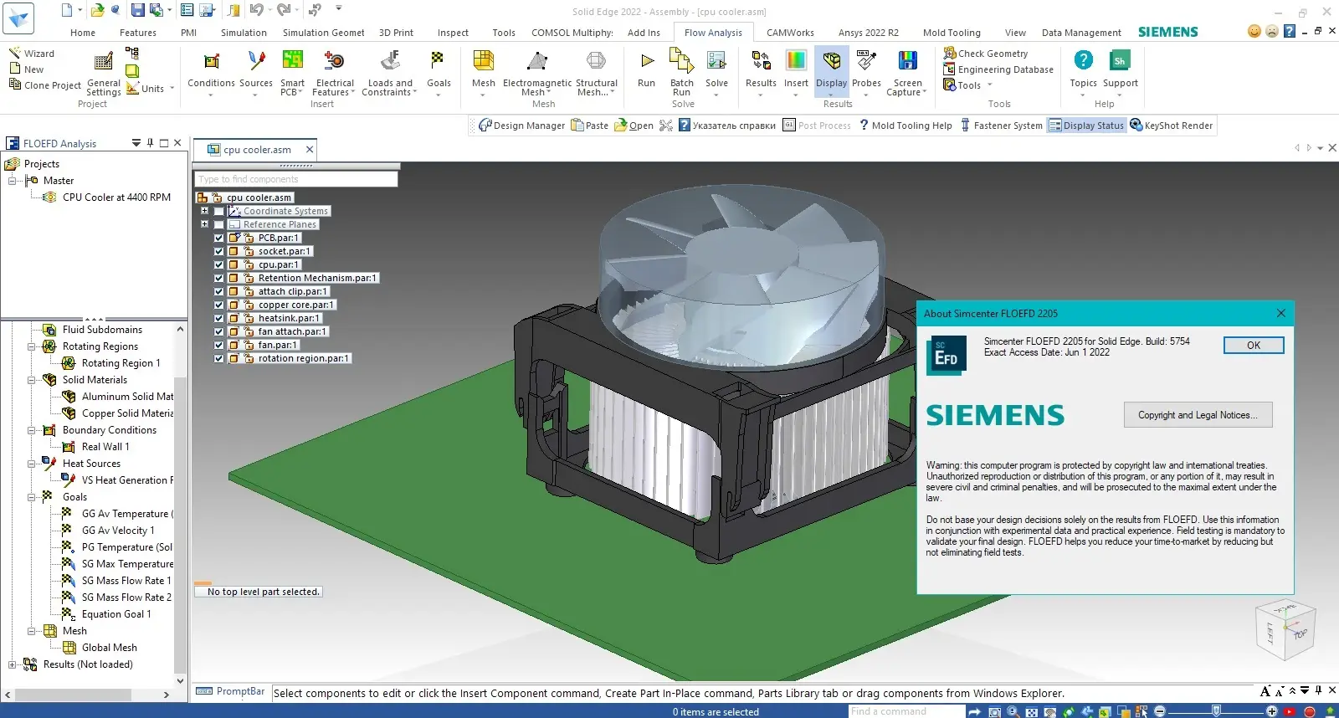Select Rotating Region 1 tree item
1339x718 pixels.
tap(121, 363)
